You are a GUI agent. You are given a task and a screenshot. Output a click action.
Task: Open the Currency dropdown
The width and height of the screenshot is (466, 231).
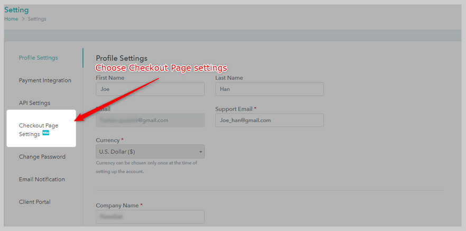(150, 152)
